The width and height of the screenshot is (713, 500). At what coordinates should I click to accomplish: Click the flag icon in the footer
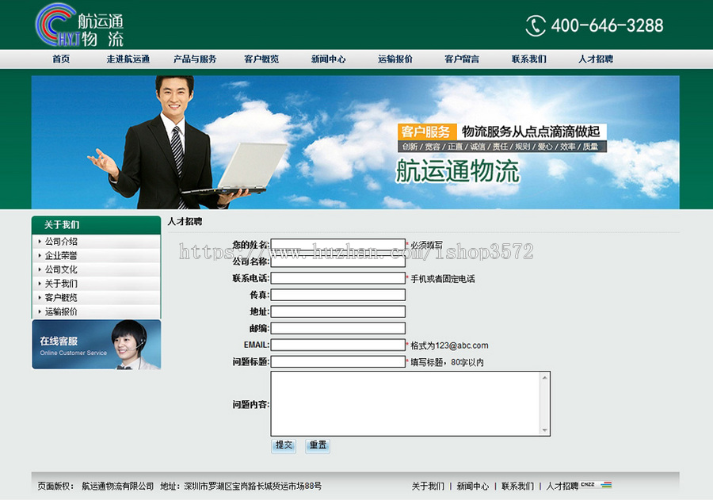(607, 484)
